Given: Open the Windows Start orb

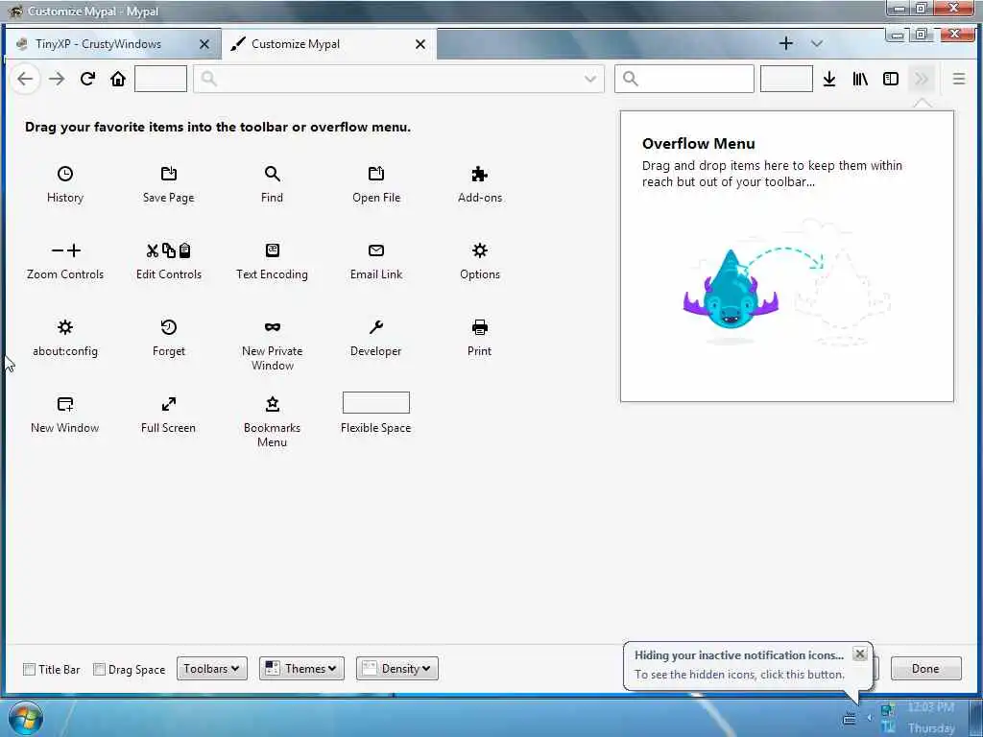Looking at the screenshot, I should click(x=24, y=718).
